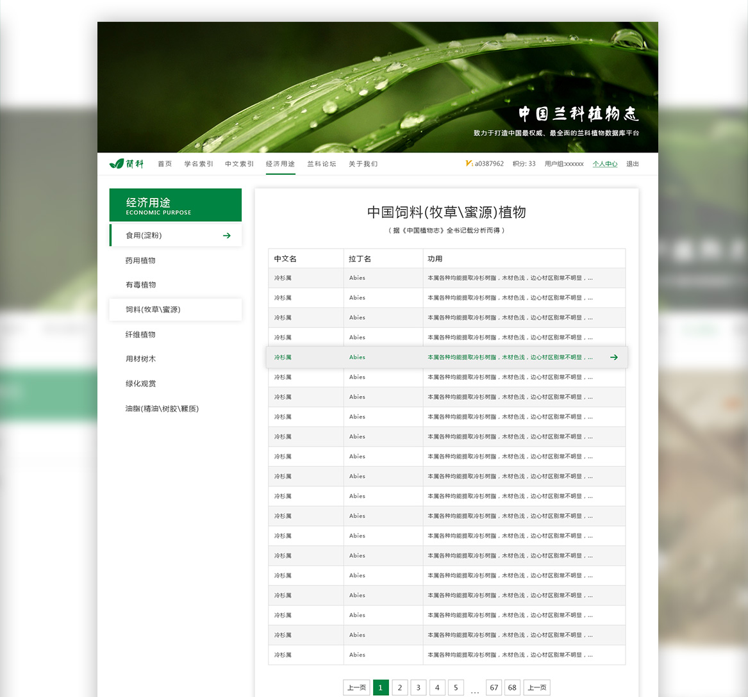The image size is (748, 697).
Task: Open the 中文索引 navigation item
Action: [x=239, y=164]
